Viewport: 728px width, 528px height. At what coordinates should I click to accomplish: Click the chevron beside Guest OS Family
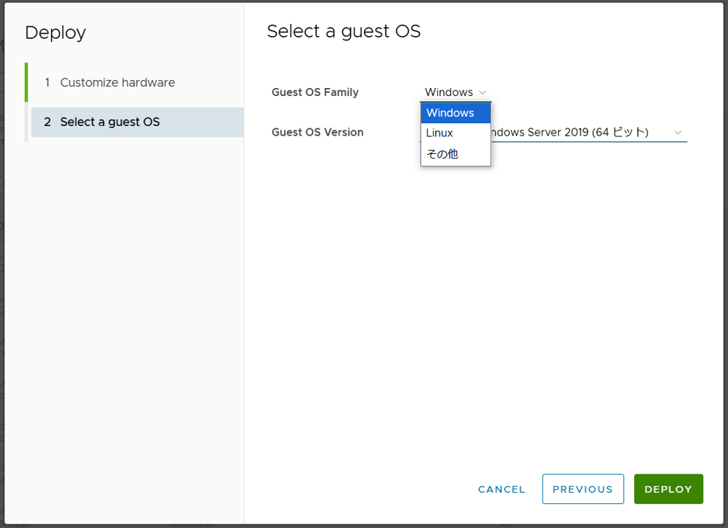tap(482, 92)
